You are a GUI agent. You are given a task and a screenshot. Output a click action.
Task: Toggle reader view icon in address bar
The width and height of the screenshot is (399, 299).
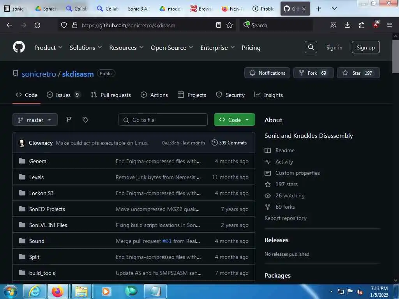pyautogui.click(x=218, y=25)
